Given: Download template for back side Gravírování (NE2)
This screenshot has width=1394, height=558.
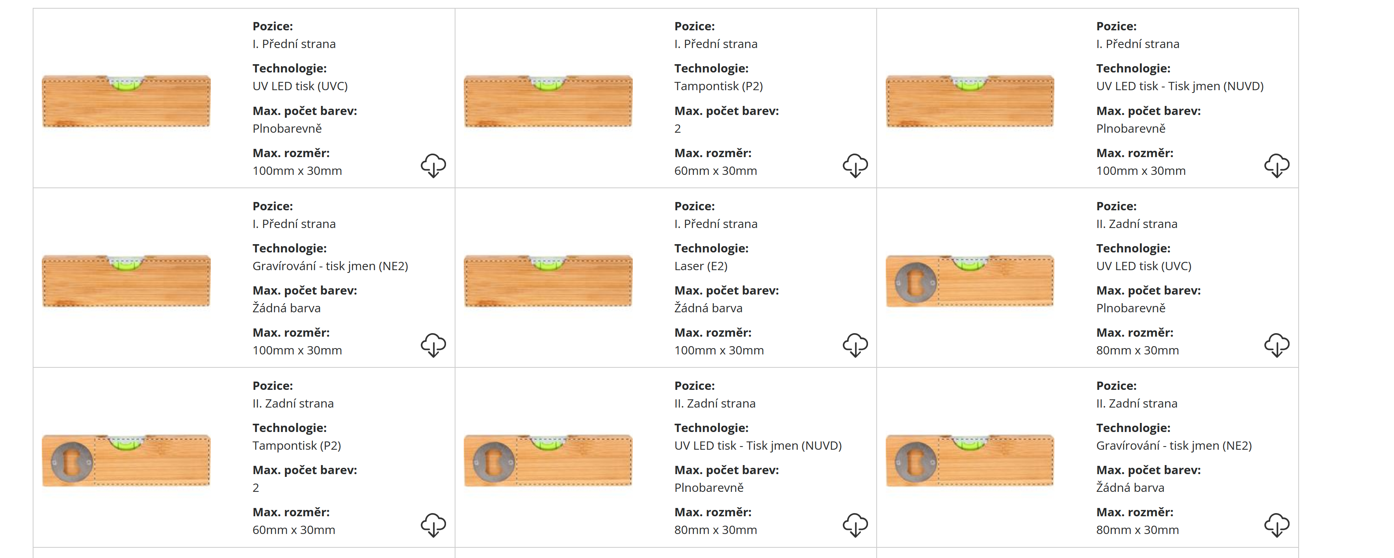Looking at the screenshot, I should point(1277,525).
